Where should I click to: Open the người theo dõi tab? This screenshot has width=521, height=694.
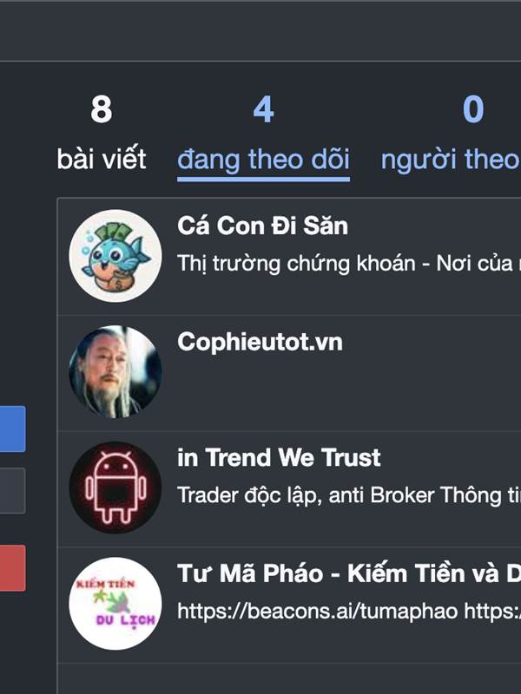[451, 133]
